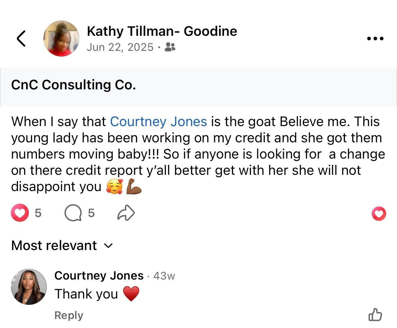Viewport: 397px width, 328px height.
Task: Click the 43w comment timestamp
Action: coord(164,276)
